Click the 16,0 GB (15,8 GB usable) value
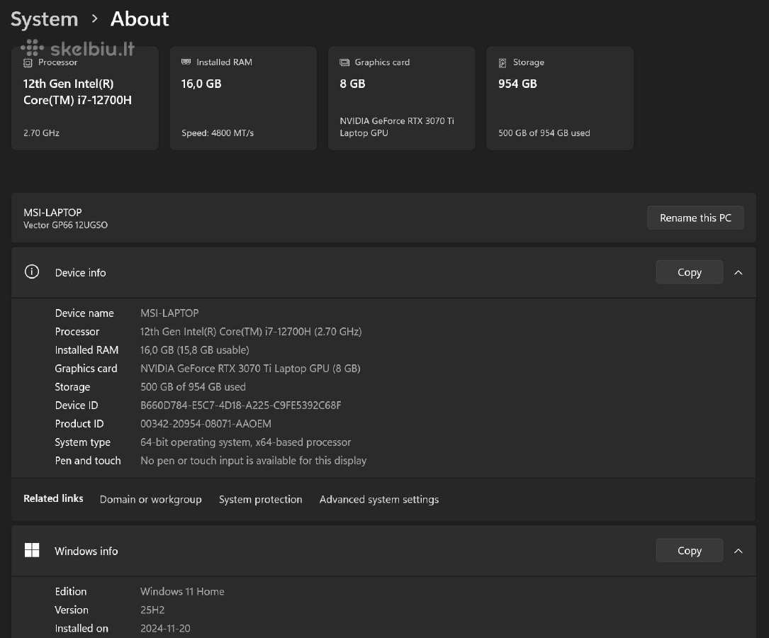 195,350
